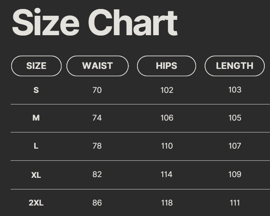
Task: Click waist value 74 for size M
Action: (x=97, y=118)
